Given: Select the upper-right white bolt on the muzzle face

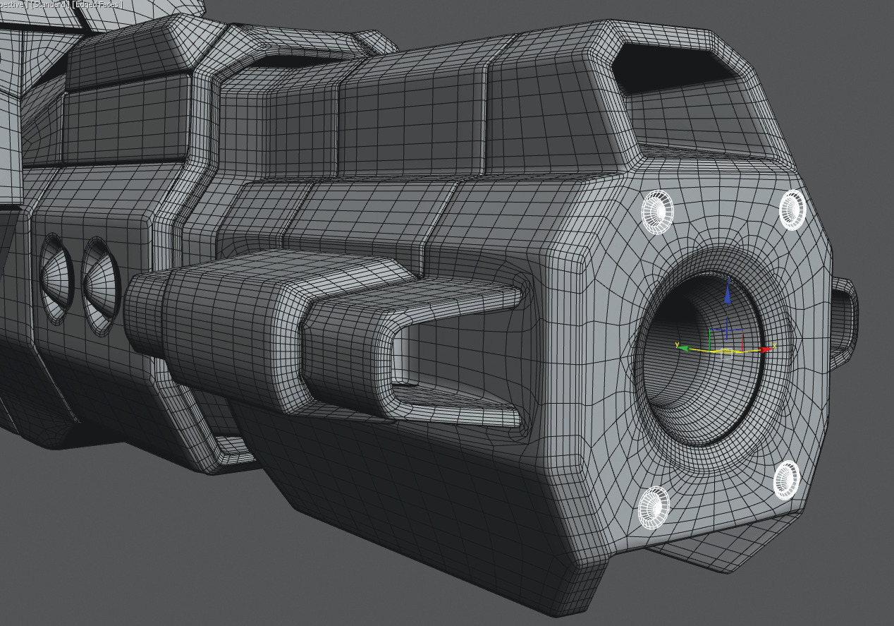Looking at the screenshot, I should pos(792,209).
